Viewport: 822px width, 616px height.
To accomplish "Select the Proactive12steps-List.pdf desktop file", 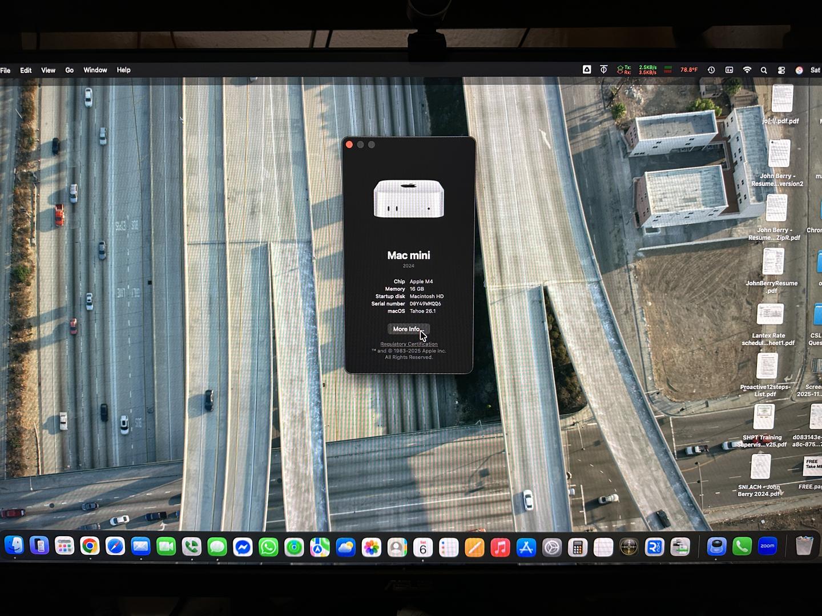I will click(765, 375).
